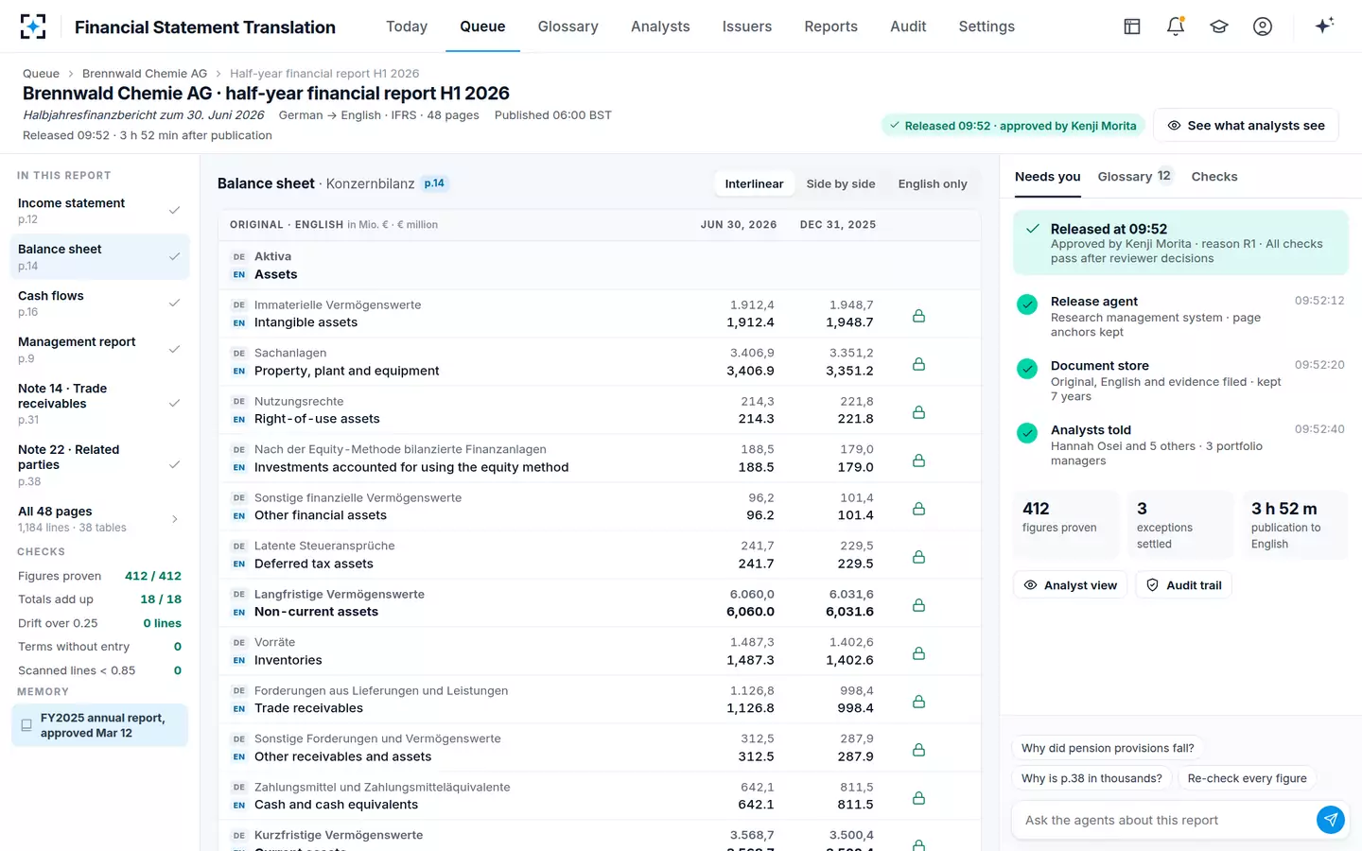The image size is (1362, 851).
Task: Click the Brennwald Chemie AG breadcrumb
Action: point(145,73)
